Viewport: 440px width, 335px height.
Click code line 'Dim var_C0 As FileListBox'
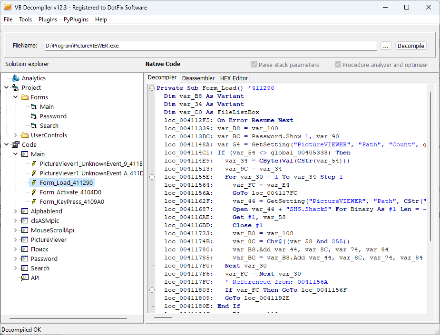[212, 112]
